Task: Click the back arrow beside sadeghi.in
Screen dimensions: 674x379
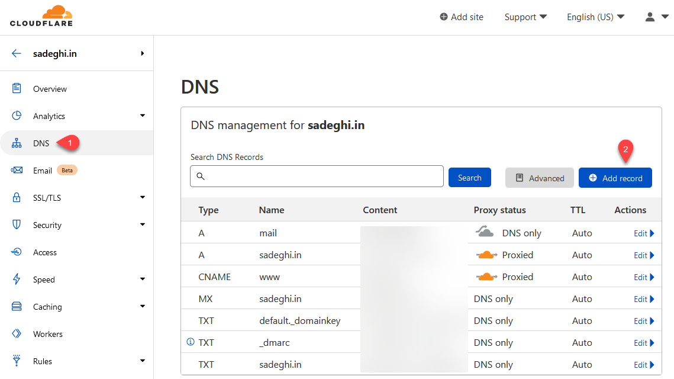Action: [x=17, y=53]
